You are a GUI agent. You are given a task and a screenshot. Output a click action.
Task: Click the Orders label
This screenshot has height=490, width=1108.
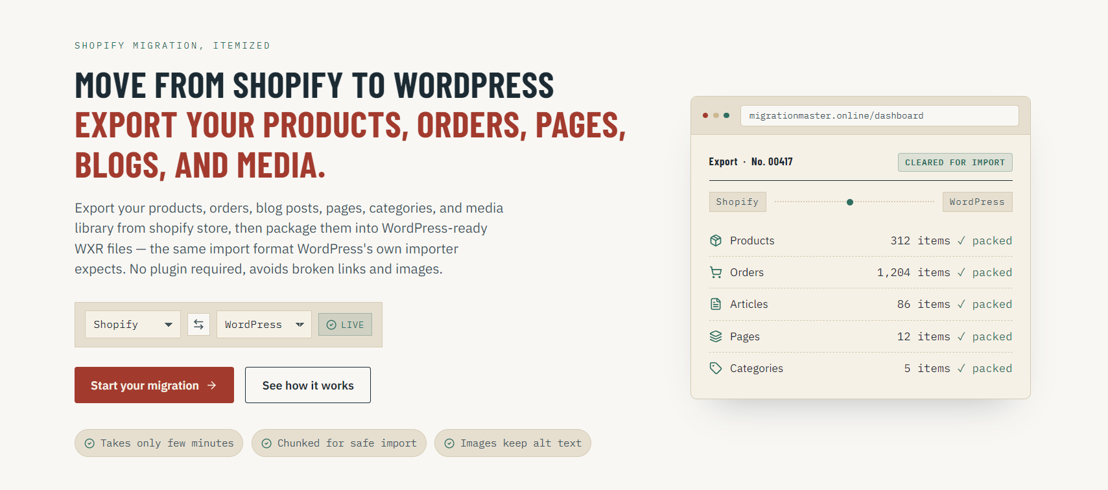coord(747,272)
